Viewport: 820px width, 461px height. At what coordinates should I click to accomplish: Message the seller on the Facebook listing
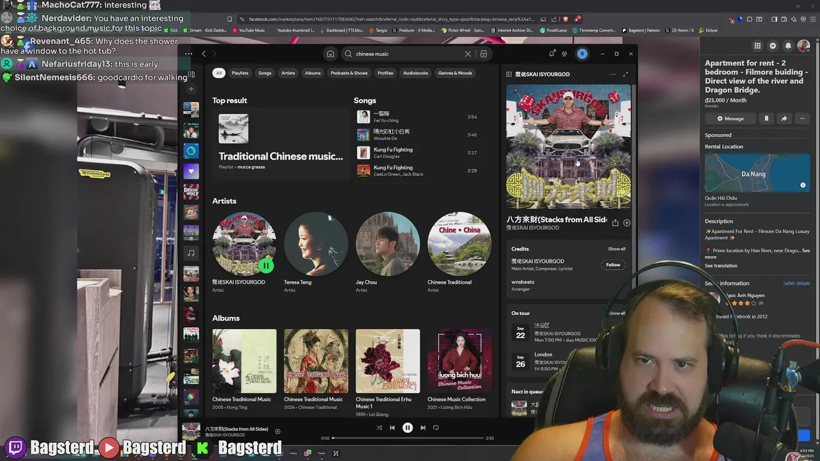(x=730, y=118)
